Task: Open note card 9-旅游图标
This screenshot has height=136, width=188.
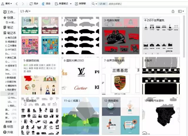Action: [40, 116]
